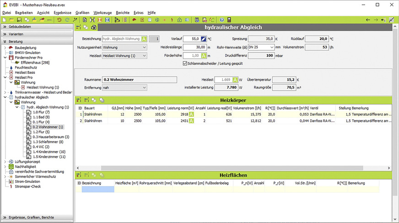399x223 pixels.
Task: Click the first icon in Heizkörper header
Action: click(x=79, y=100)
